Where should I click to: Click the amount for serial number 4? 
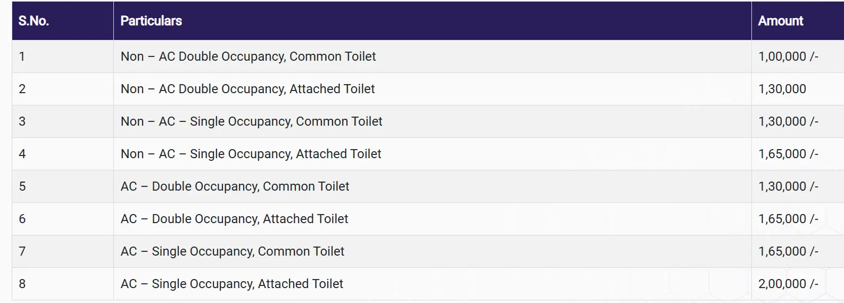coord(788,154)
